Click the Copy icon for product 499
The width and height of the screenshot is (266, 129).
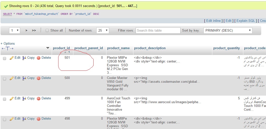pos(24,99)
